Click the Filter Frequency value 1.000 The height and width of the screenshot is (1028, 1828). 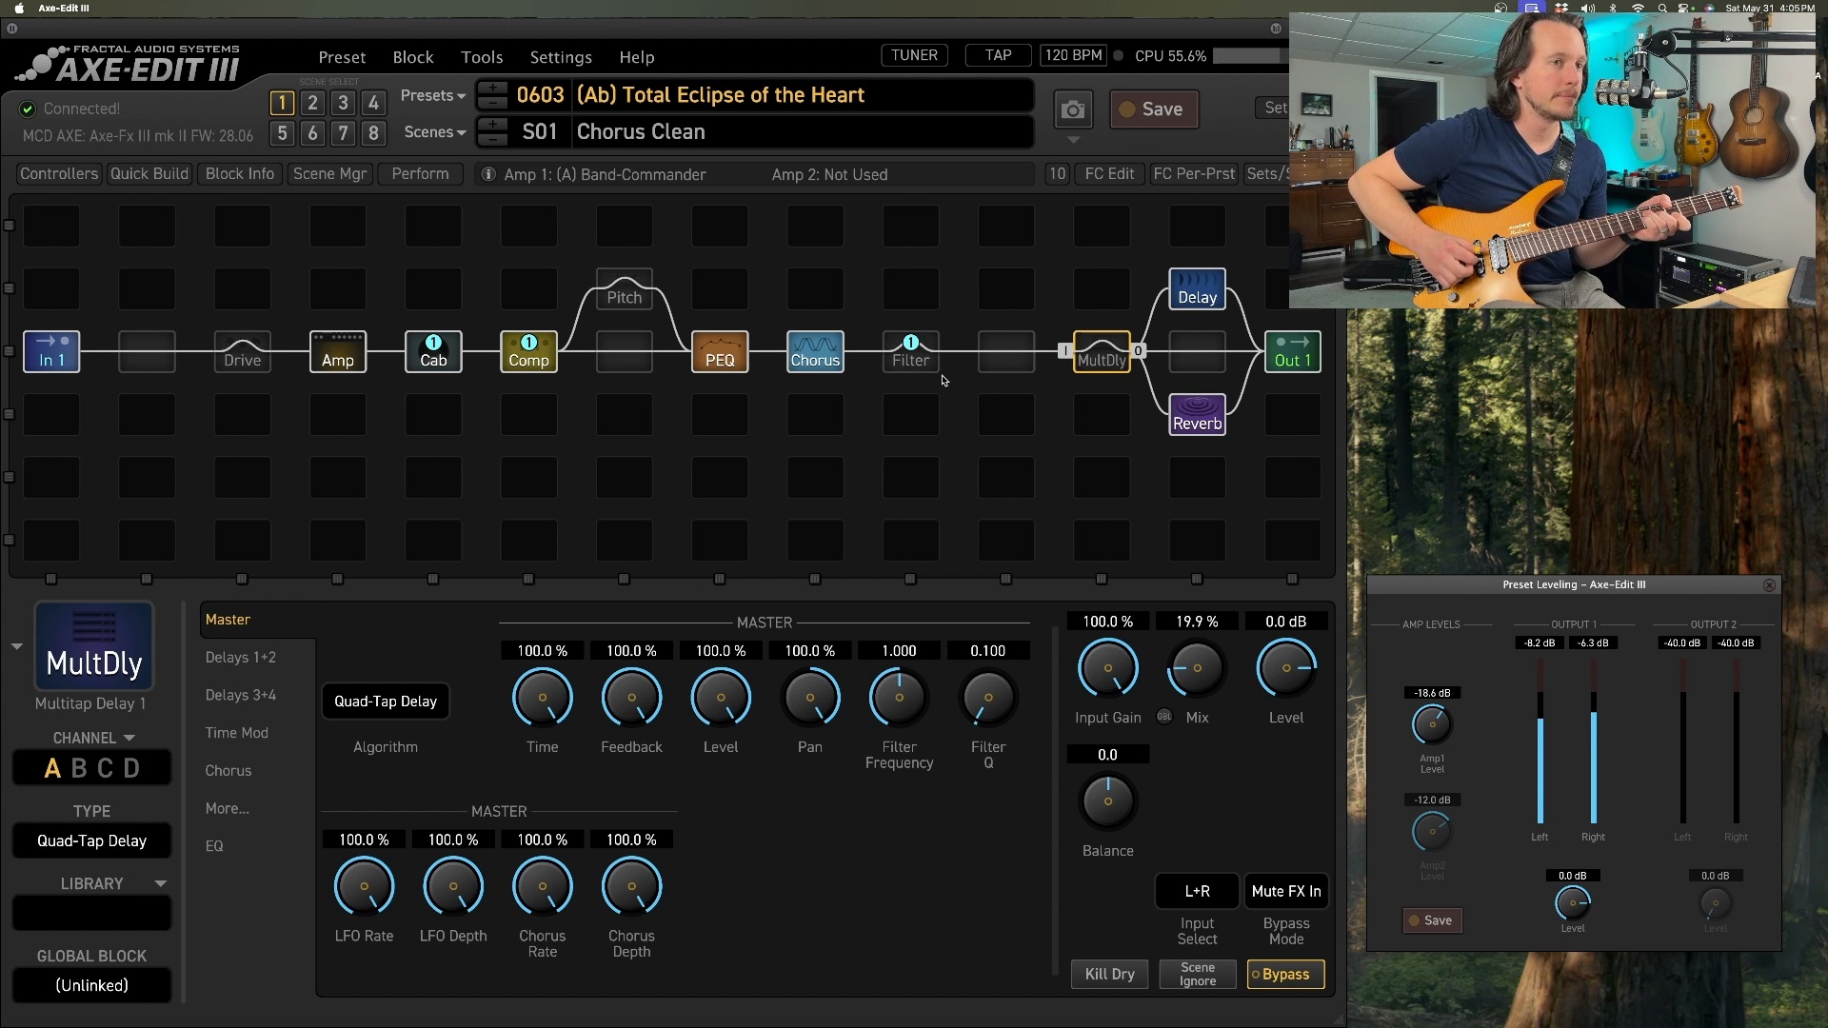pyautogui.click(x=899, y=651)
